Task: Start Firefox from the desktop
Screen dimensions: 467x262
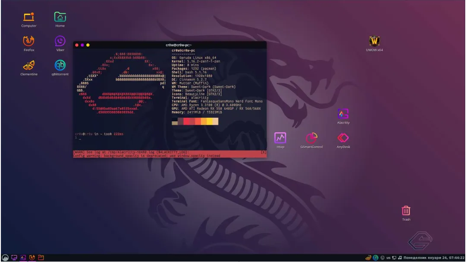Action: (x=29, y=42)
